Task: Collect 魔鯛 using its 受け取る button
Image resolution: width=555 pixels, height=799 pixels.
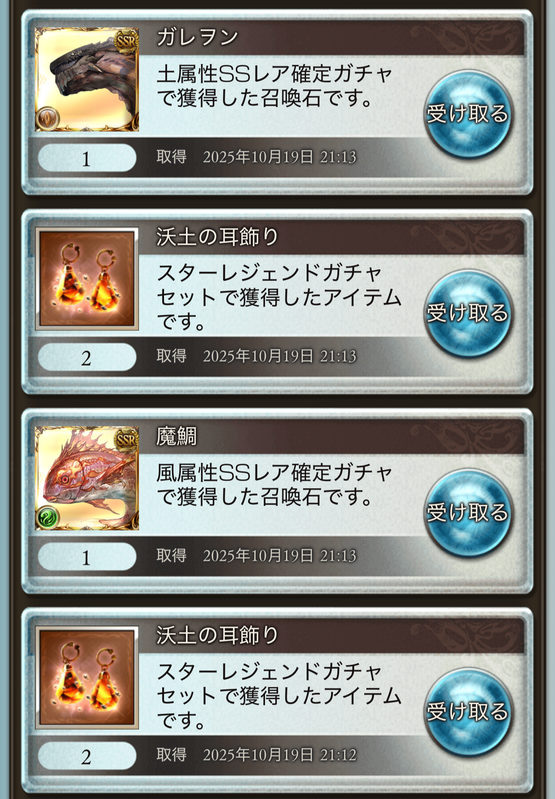Action: coord(467,513)
